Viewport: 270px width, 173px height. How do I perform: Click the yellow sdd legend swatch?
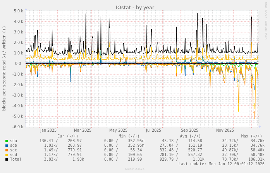pos(7,154)
